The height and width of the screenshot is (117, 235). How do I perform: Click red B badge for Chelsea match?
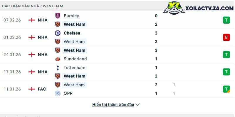[x=226, y=37]
